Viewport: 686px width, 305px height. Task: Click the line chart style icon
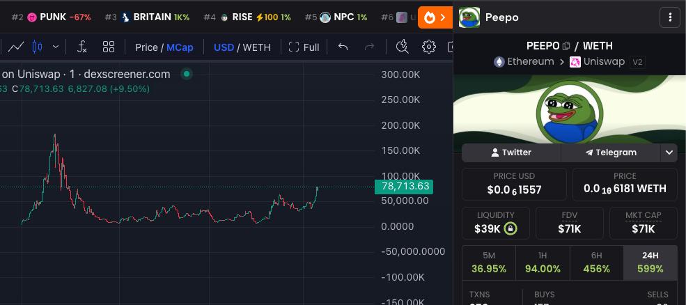click(16, 47)
